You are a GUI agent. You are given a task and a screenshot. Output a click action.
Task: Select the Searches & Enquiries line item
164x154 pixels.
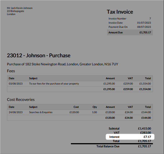tap(80, 112)
